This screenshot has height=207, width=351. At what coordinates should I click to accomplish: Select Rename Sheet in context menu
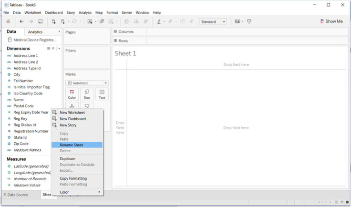coord(77,145)
